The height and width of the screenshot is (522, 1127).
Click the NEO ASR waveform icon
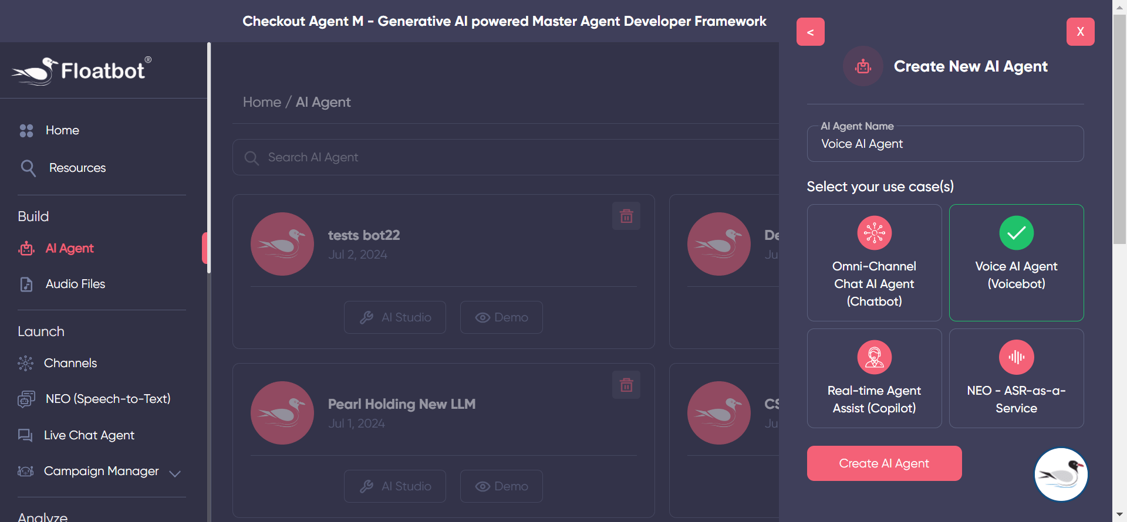1017,357
